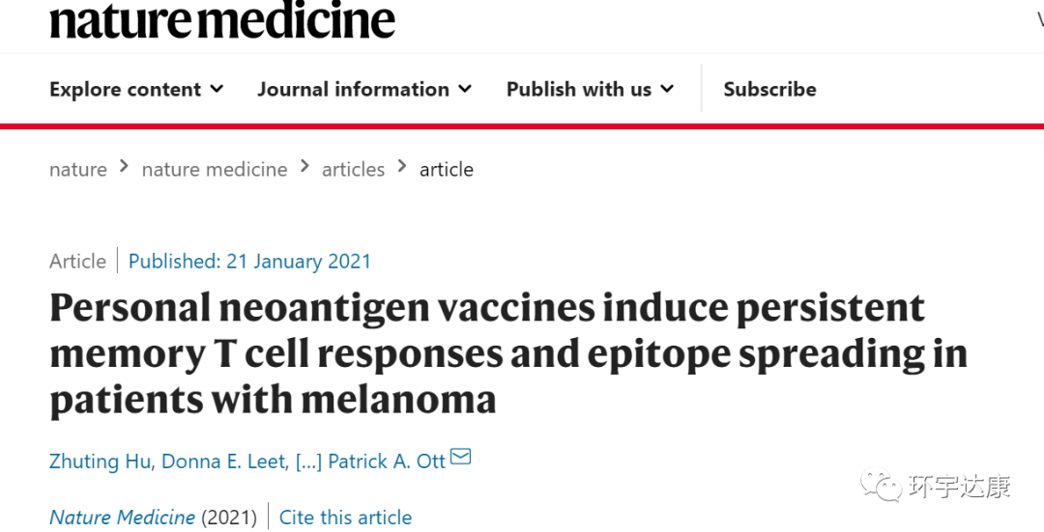Open the Journal information dropdown

point(364,90)
